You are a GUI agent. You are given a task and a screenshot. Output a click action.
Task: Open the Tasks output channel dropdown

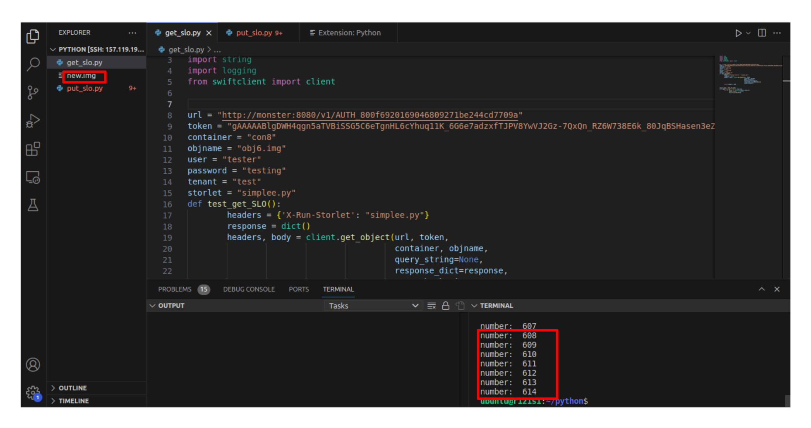pyautogui.click(x=373, y=306)
